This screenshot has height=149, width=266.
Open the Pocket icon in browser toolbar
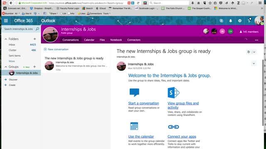coord(221,3)
